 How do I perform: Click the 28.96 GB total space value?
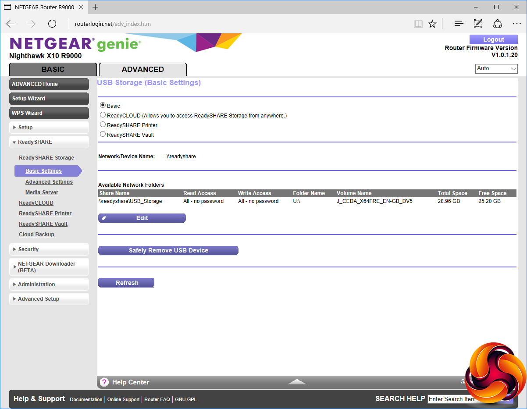pos(449,201)
